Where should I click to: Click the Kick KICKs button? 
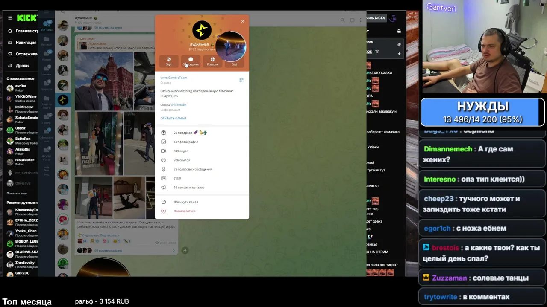point(376,18)
